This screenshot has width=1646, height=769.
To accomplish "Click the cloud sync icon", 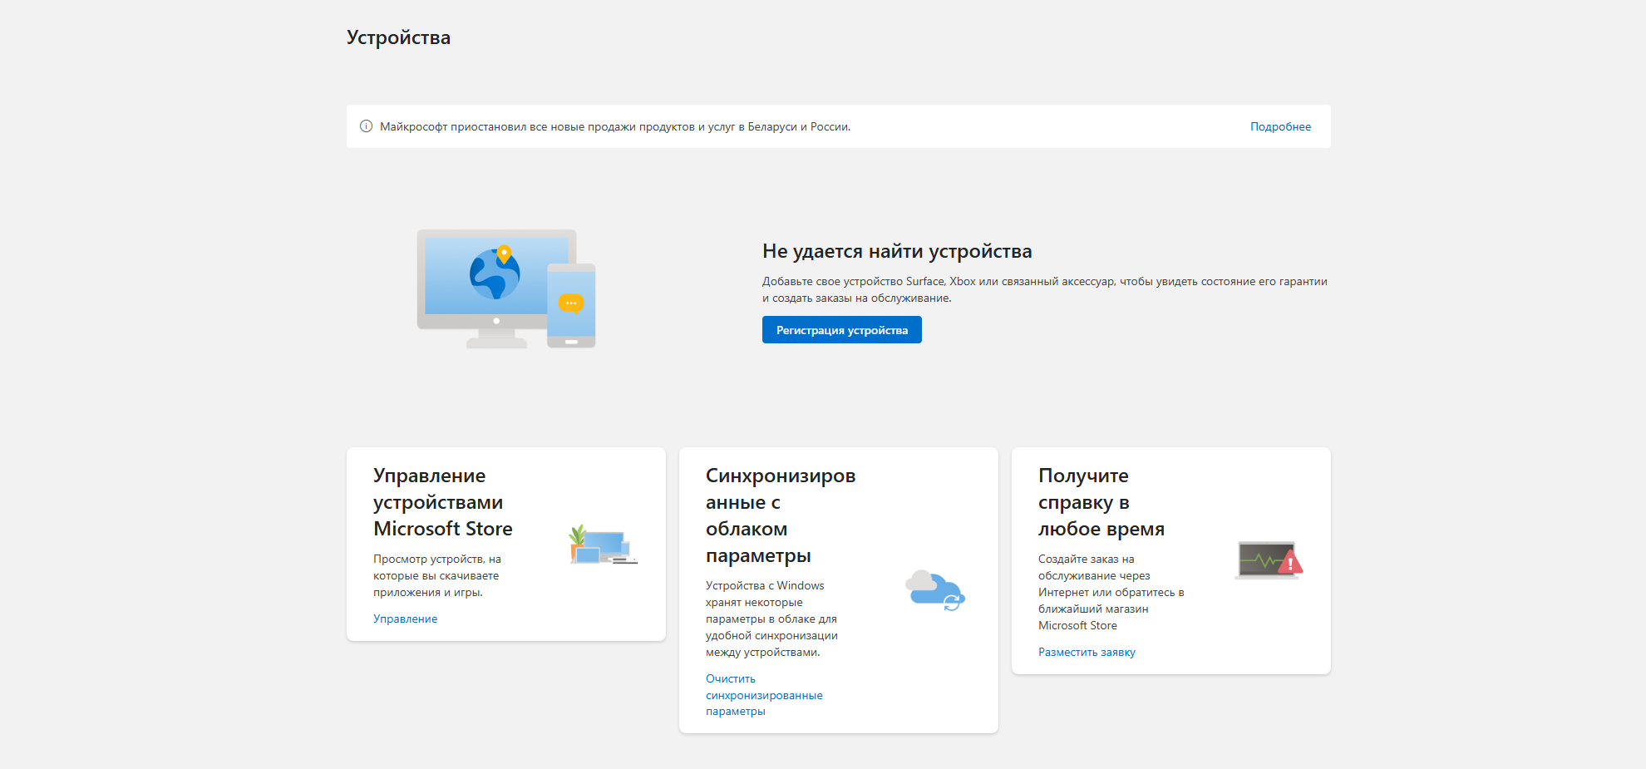I will coord(935,590).
